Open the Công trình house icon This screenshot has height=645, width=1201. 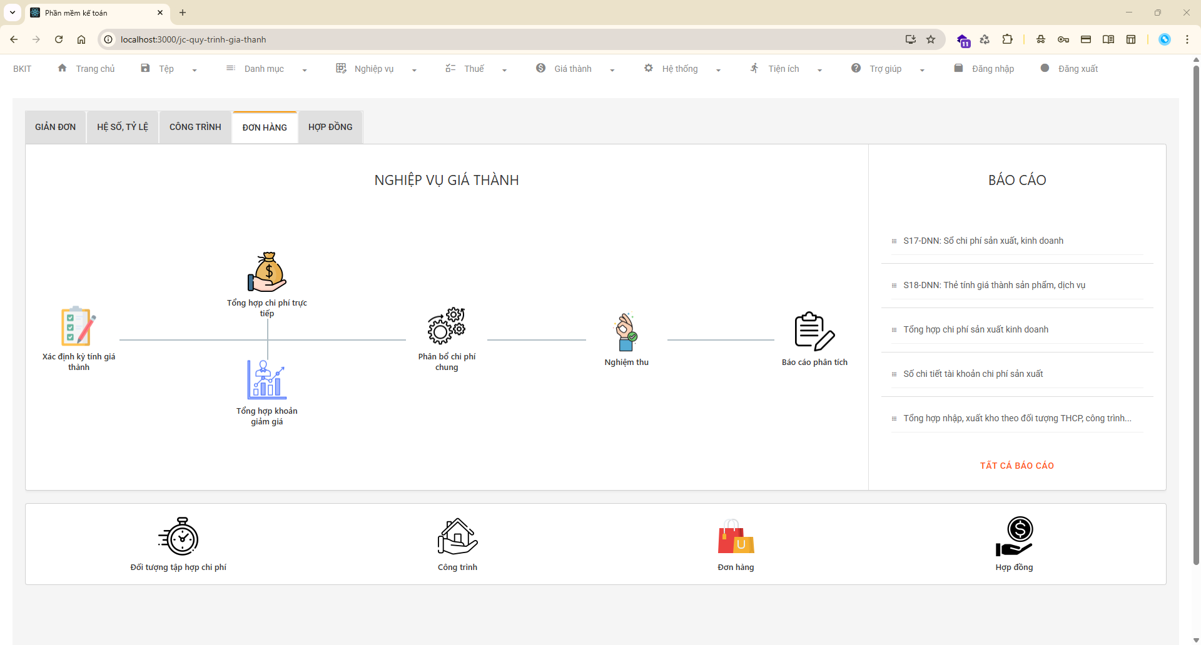457,536
